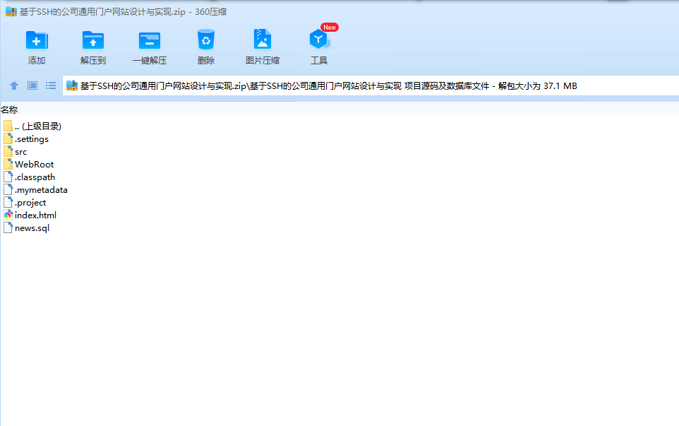Click the 解压到 (Extract to) icon
Image resolution: width=679 pixels, height=426 pixels.
click(x=93, y=40)
